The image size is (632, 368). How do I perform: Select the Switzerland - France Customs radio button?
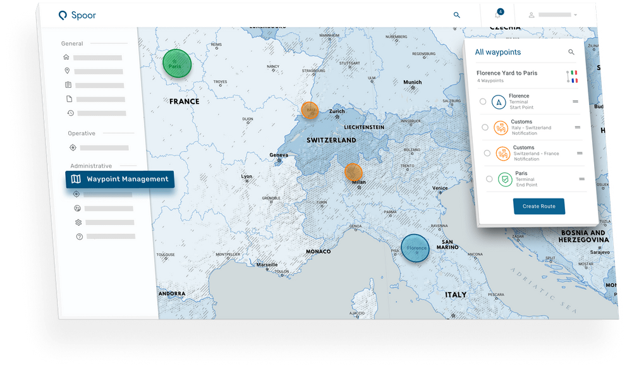[487, 153]
